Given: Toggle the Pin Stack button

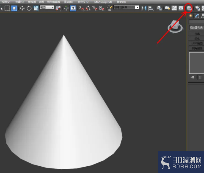Looking at the screenshot, I should [x=192, y=77].
